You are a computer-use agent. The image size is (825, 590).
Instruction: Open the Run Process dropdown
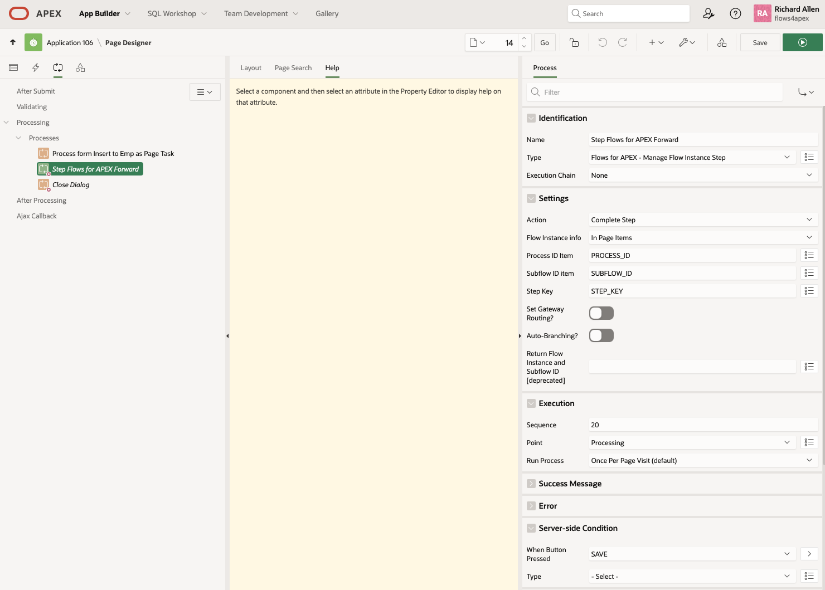point(703,460)
